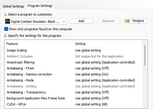Switch to the Global Settings tab
Image resolution: width=153 pixels, height=109 pixels.
click(x=13, y=6)
